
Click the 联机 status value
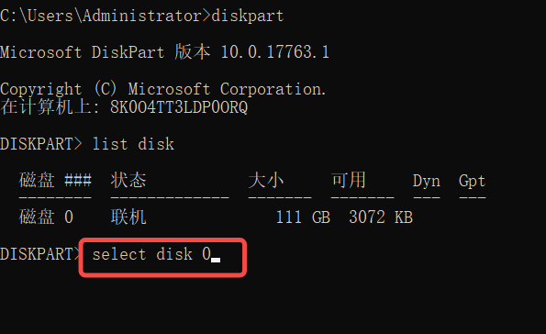tap(128, 217)
